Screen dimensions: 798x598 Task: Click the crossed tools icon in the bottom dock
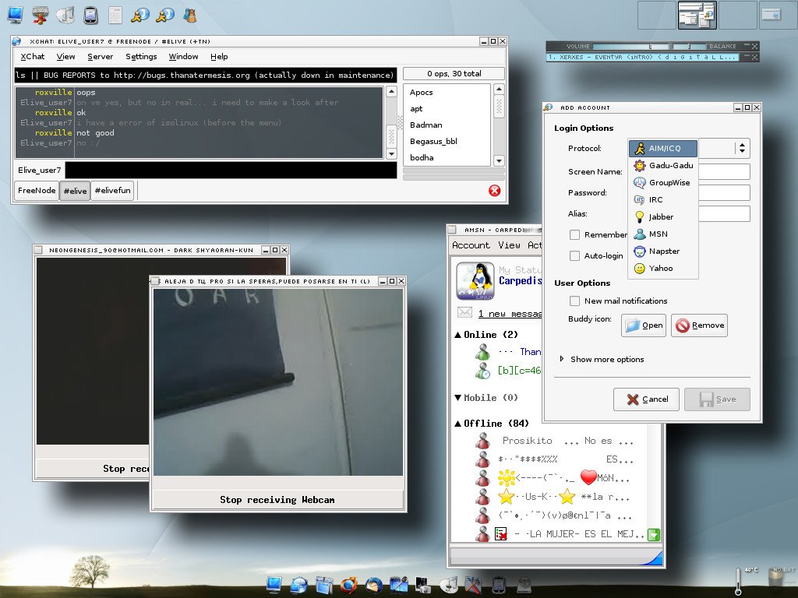[x=473, y=585]
